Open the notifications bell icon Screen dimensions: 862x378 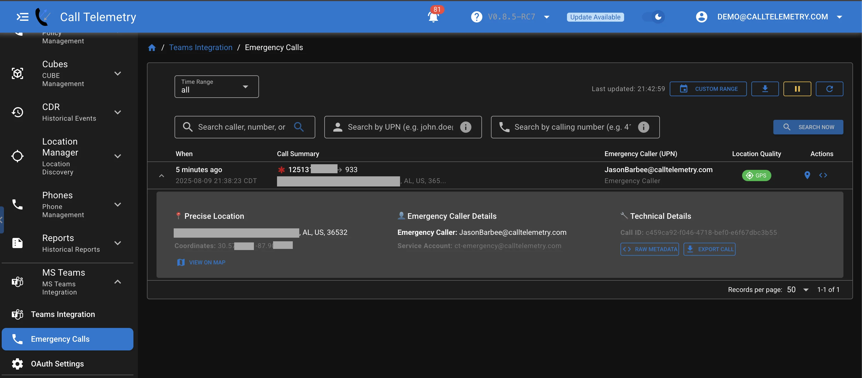[x=433, y=17]
